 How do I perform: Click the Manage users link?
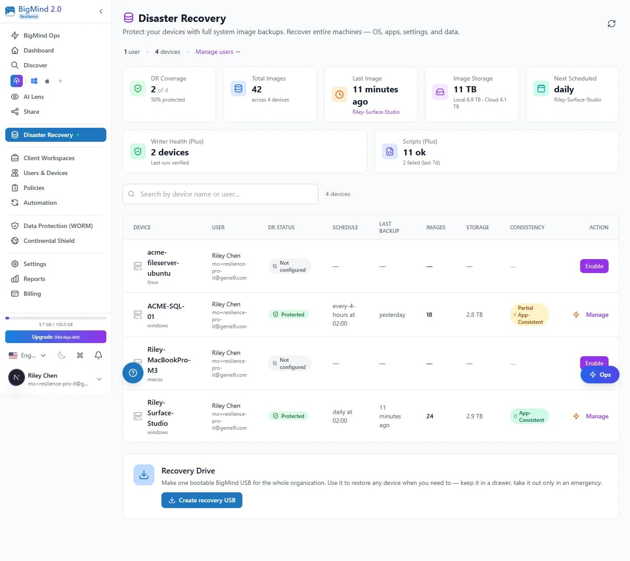[x=218, y=52]
